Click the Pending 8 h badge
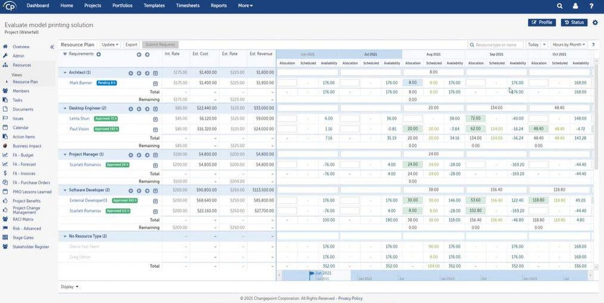The image size is (604, 303). pos(107,83)
